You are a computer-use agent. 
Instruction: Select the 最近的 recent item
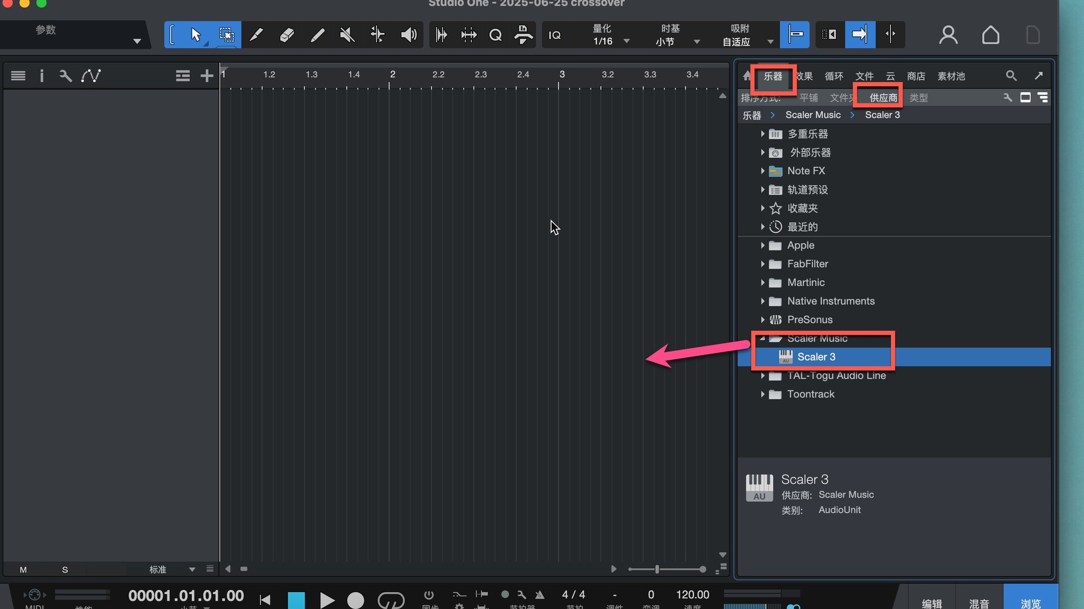(802, 227)
